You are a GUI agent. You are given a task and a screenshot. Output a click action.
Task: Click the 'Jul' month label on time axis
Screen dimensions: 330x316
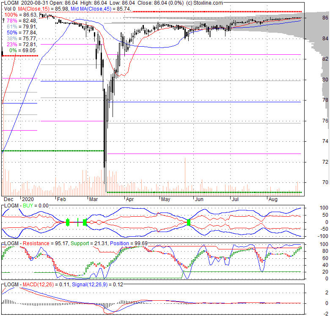(235, 199)
